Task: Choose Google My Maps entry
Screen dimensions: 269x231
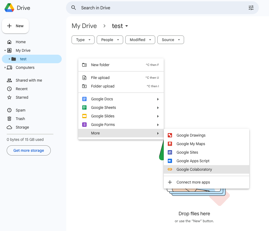Action: pos(206,144)
